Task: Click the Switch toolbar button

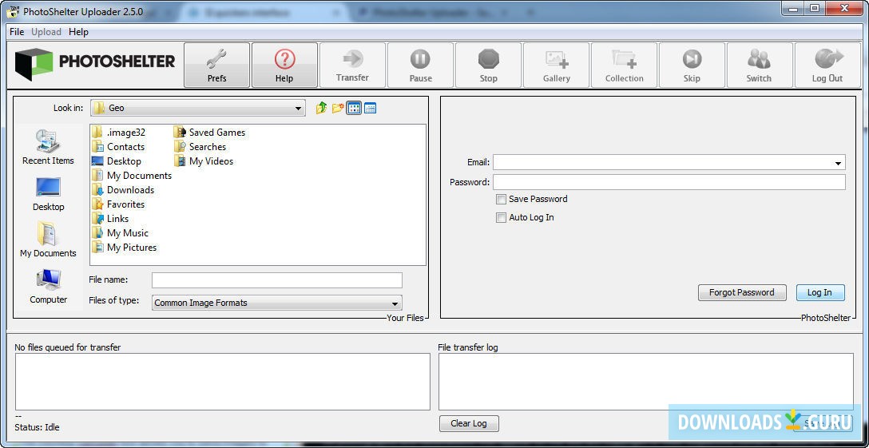Action: (760, 65)
